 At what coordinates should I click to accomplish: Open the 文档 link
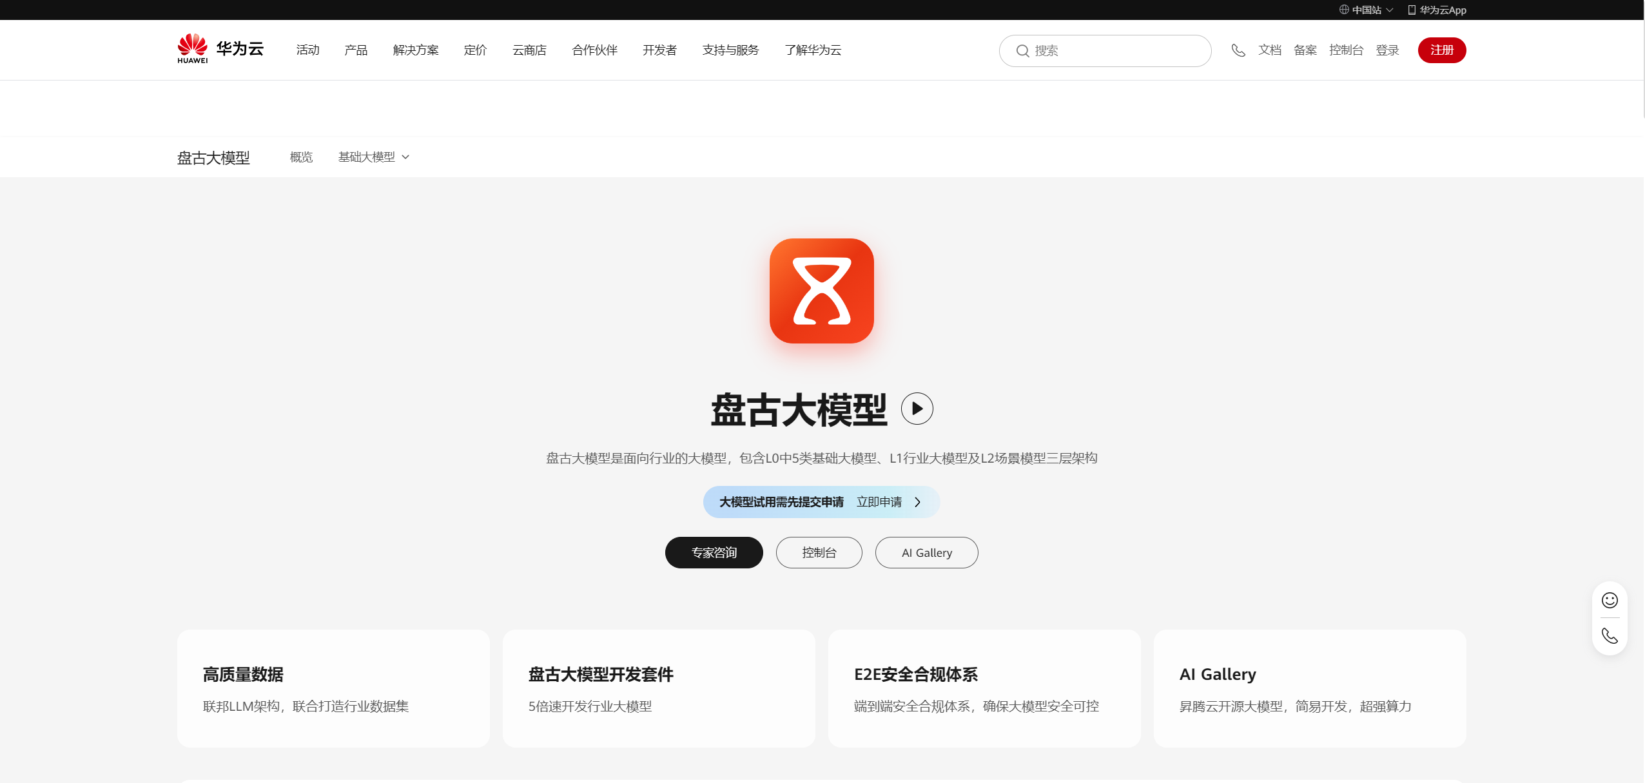[1270, 50]
